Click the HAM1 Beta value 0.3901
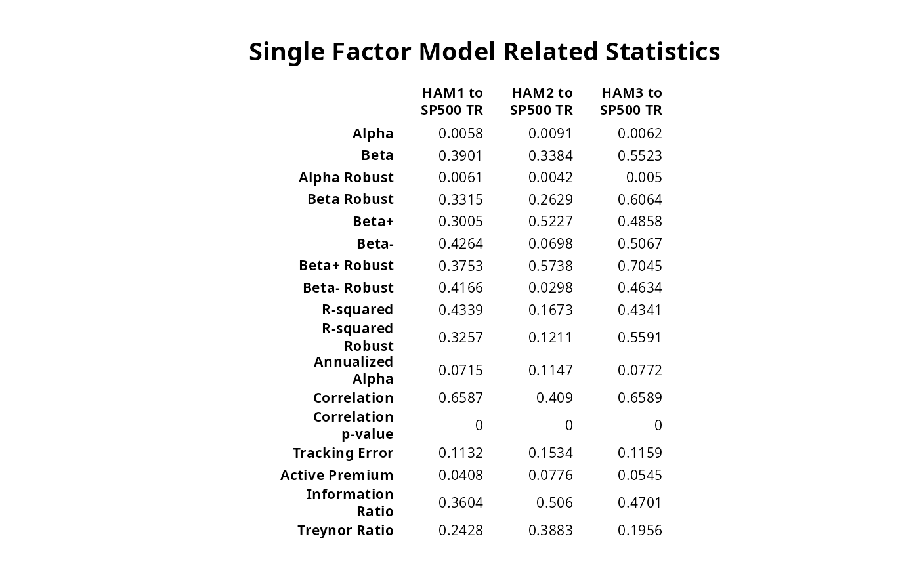This screenshot has width=919, height=568. pos(461,156)
